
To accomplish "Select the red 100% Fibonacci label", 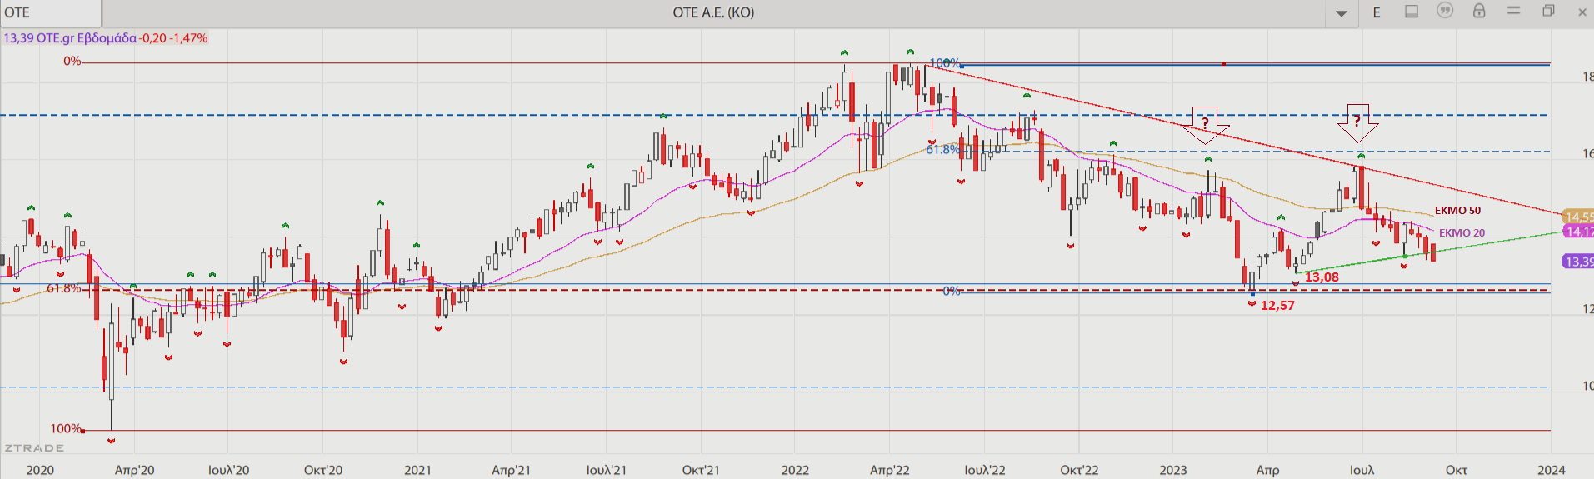I will [x=66, y=429].
